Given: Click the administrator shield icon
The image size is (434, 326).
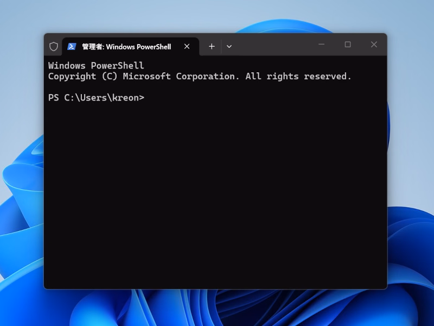Looking at the screenshot, I should tap(54, 46).
